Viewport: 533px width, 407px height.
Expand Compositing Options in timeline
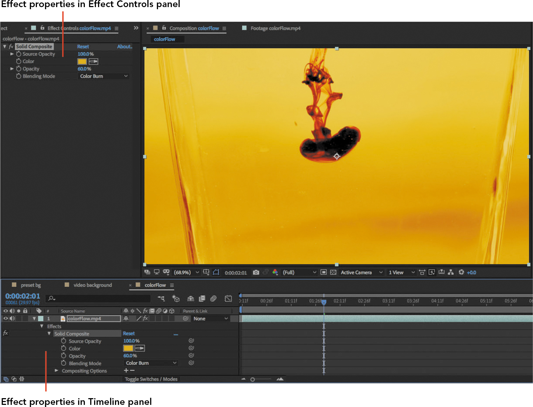(56, 370)
